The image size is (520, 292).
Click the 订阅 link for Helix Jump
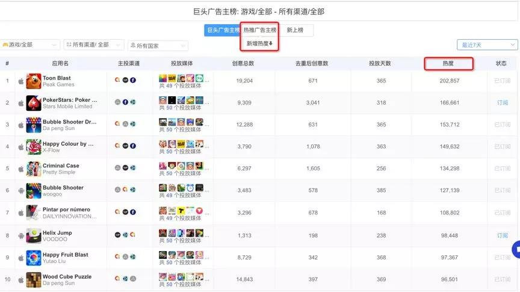click(502, 235)
